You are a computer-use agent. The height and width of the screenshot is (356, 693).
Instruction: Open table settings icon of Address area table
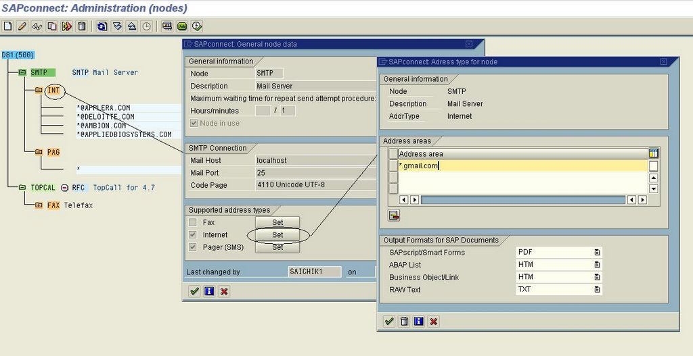tap(654, 153)
